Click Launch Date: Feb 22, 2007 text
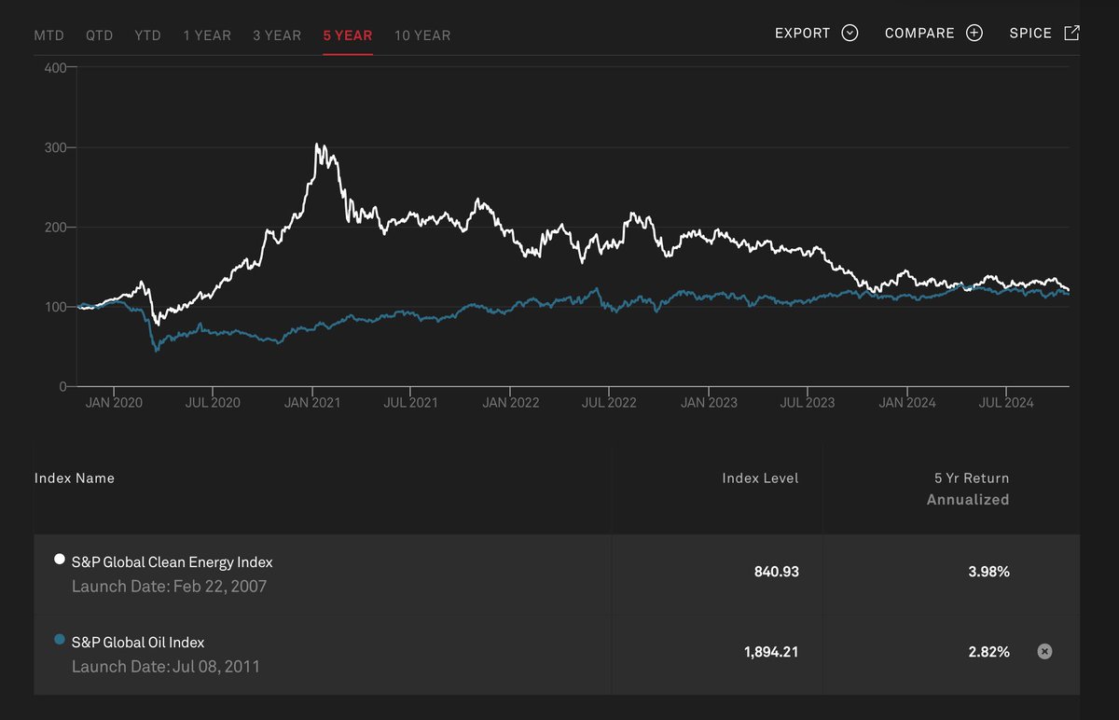The height and width of the screenshot is (720, 1119). (169, 587)
